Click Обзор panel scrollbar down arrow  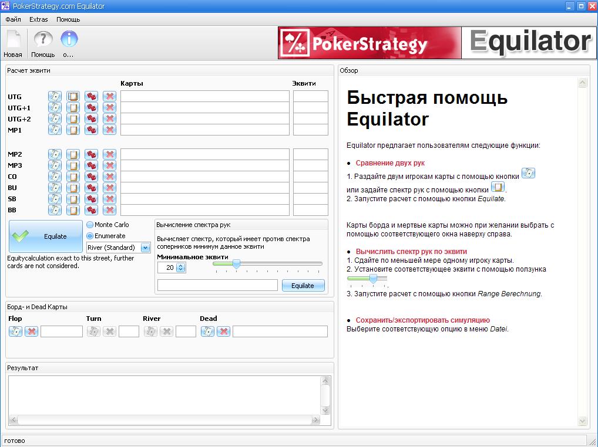pyautogui.click(x=582, y=421)
